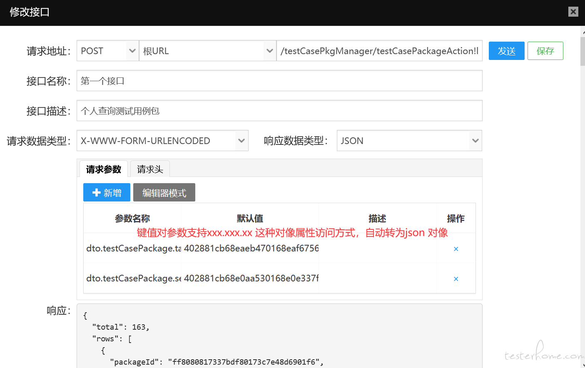Close the 修改接口 dialog
Image resolution: width=585 pixels, height=368 pixels.
click(x=573, y=12)
